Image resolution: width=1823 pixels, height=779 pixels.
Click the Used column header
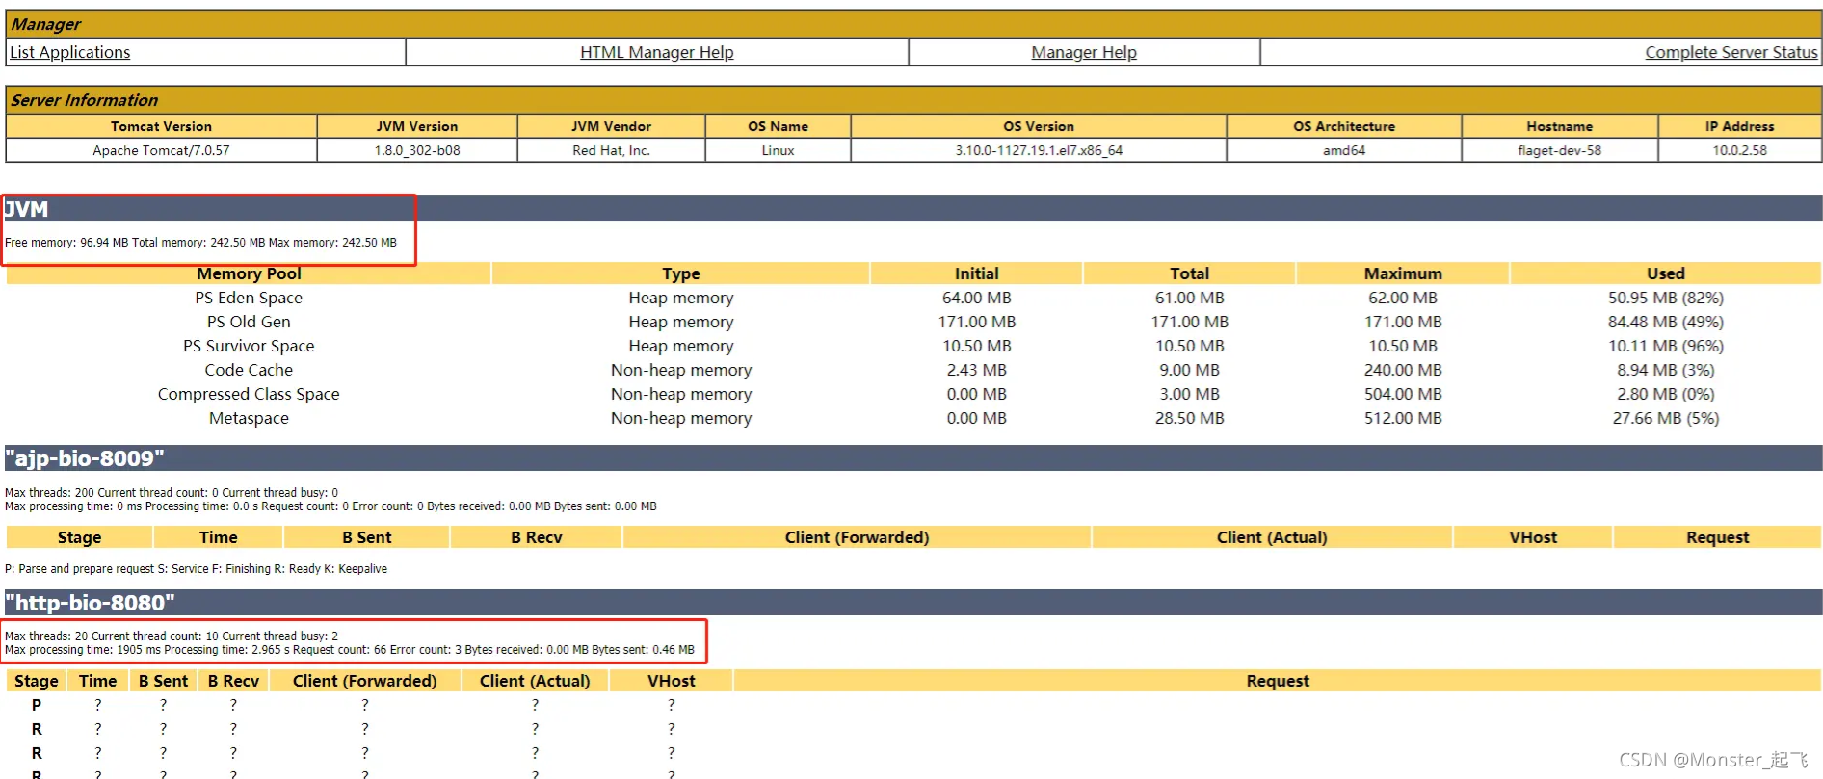click(x=1665, y=273)
